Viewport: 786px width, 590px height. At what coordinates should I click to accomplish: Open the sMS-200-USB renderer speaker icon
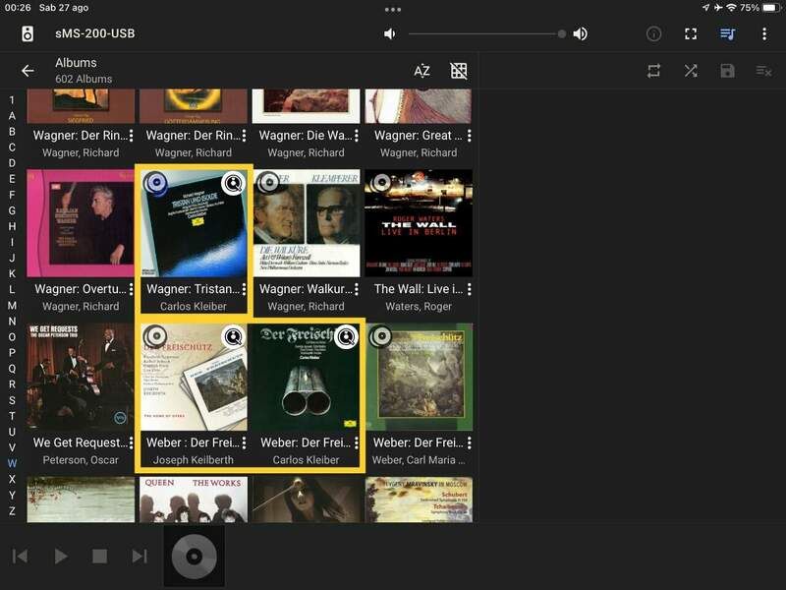[x=28, y=33]
